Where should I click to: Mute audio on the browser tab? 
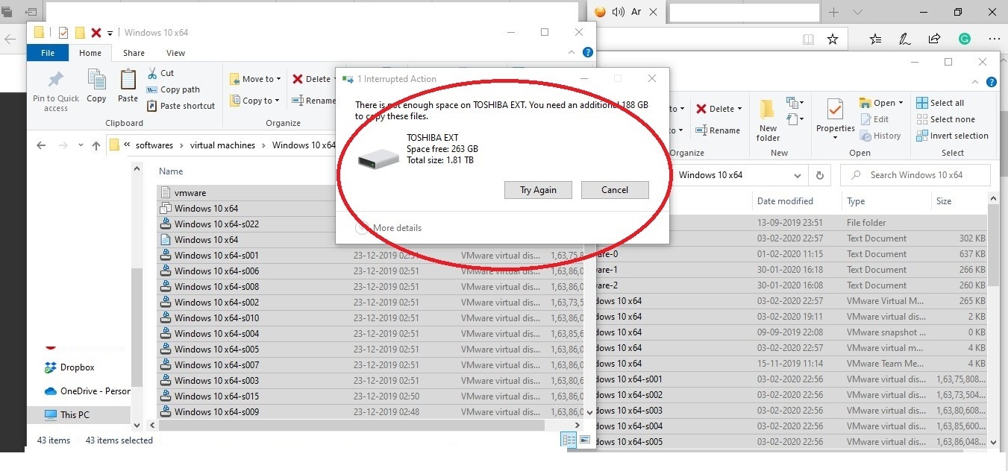tap(618, 12)
